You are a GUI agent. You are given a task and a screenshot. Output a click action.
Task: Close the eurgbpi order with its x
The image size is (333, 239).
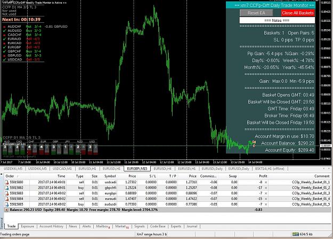(266, 193)
